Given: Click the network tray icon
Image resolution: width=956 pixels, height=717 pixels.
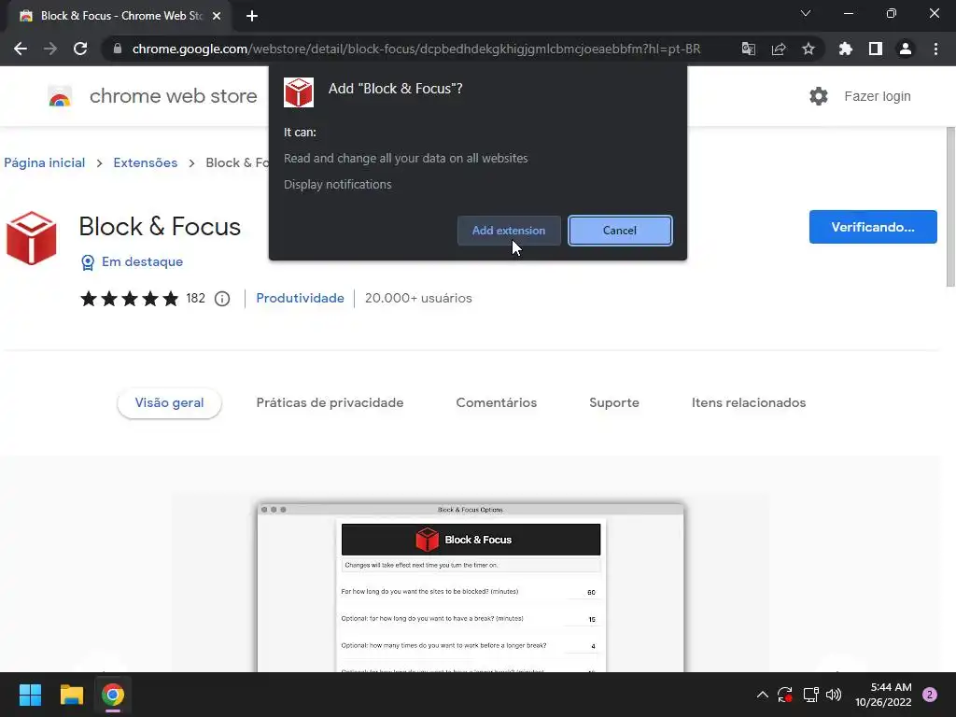Looking at the screenshot, I should [x=810, y=695].
